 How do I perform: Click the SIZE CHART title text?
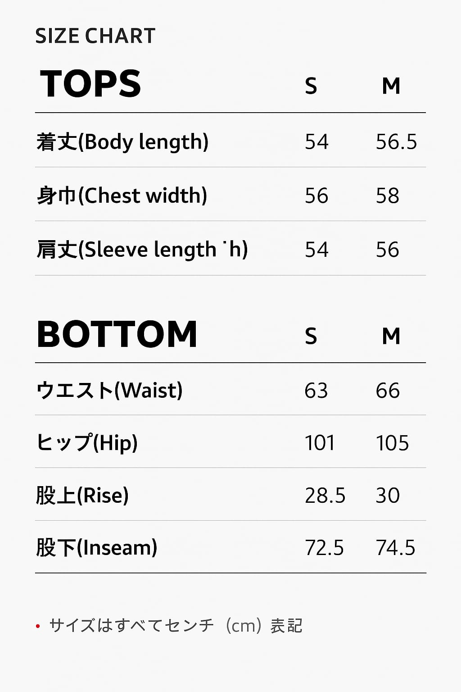coord(95,36)
